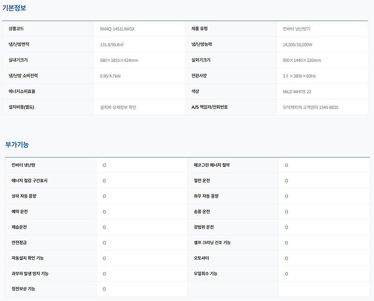Click indoor unit size 580×1855×424mm
The width and height of the screenshot is (374, 301).
(x=119, y=60)
